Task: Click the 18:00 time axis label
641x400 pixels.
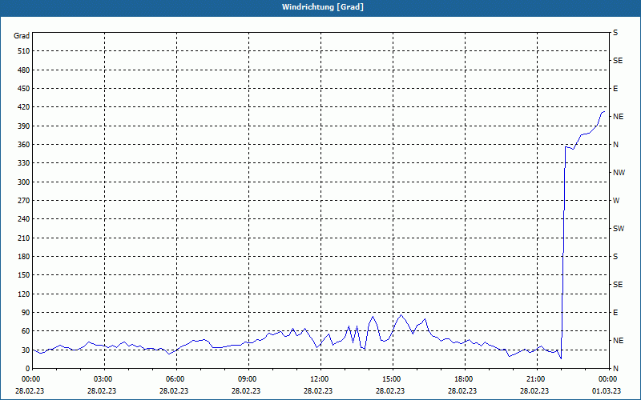Action: 464,379
